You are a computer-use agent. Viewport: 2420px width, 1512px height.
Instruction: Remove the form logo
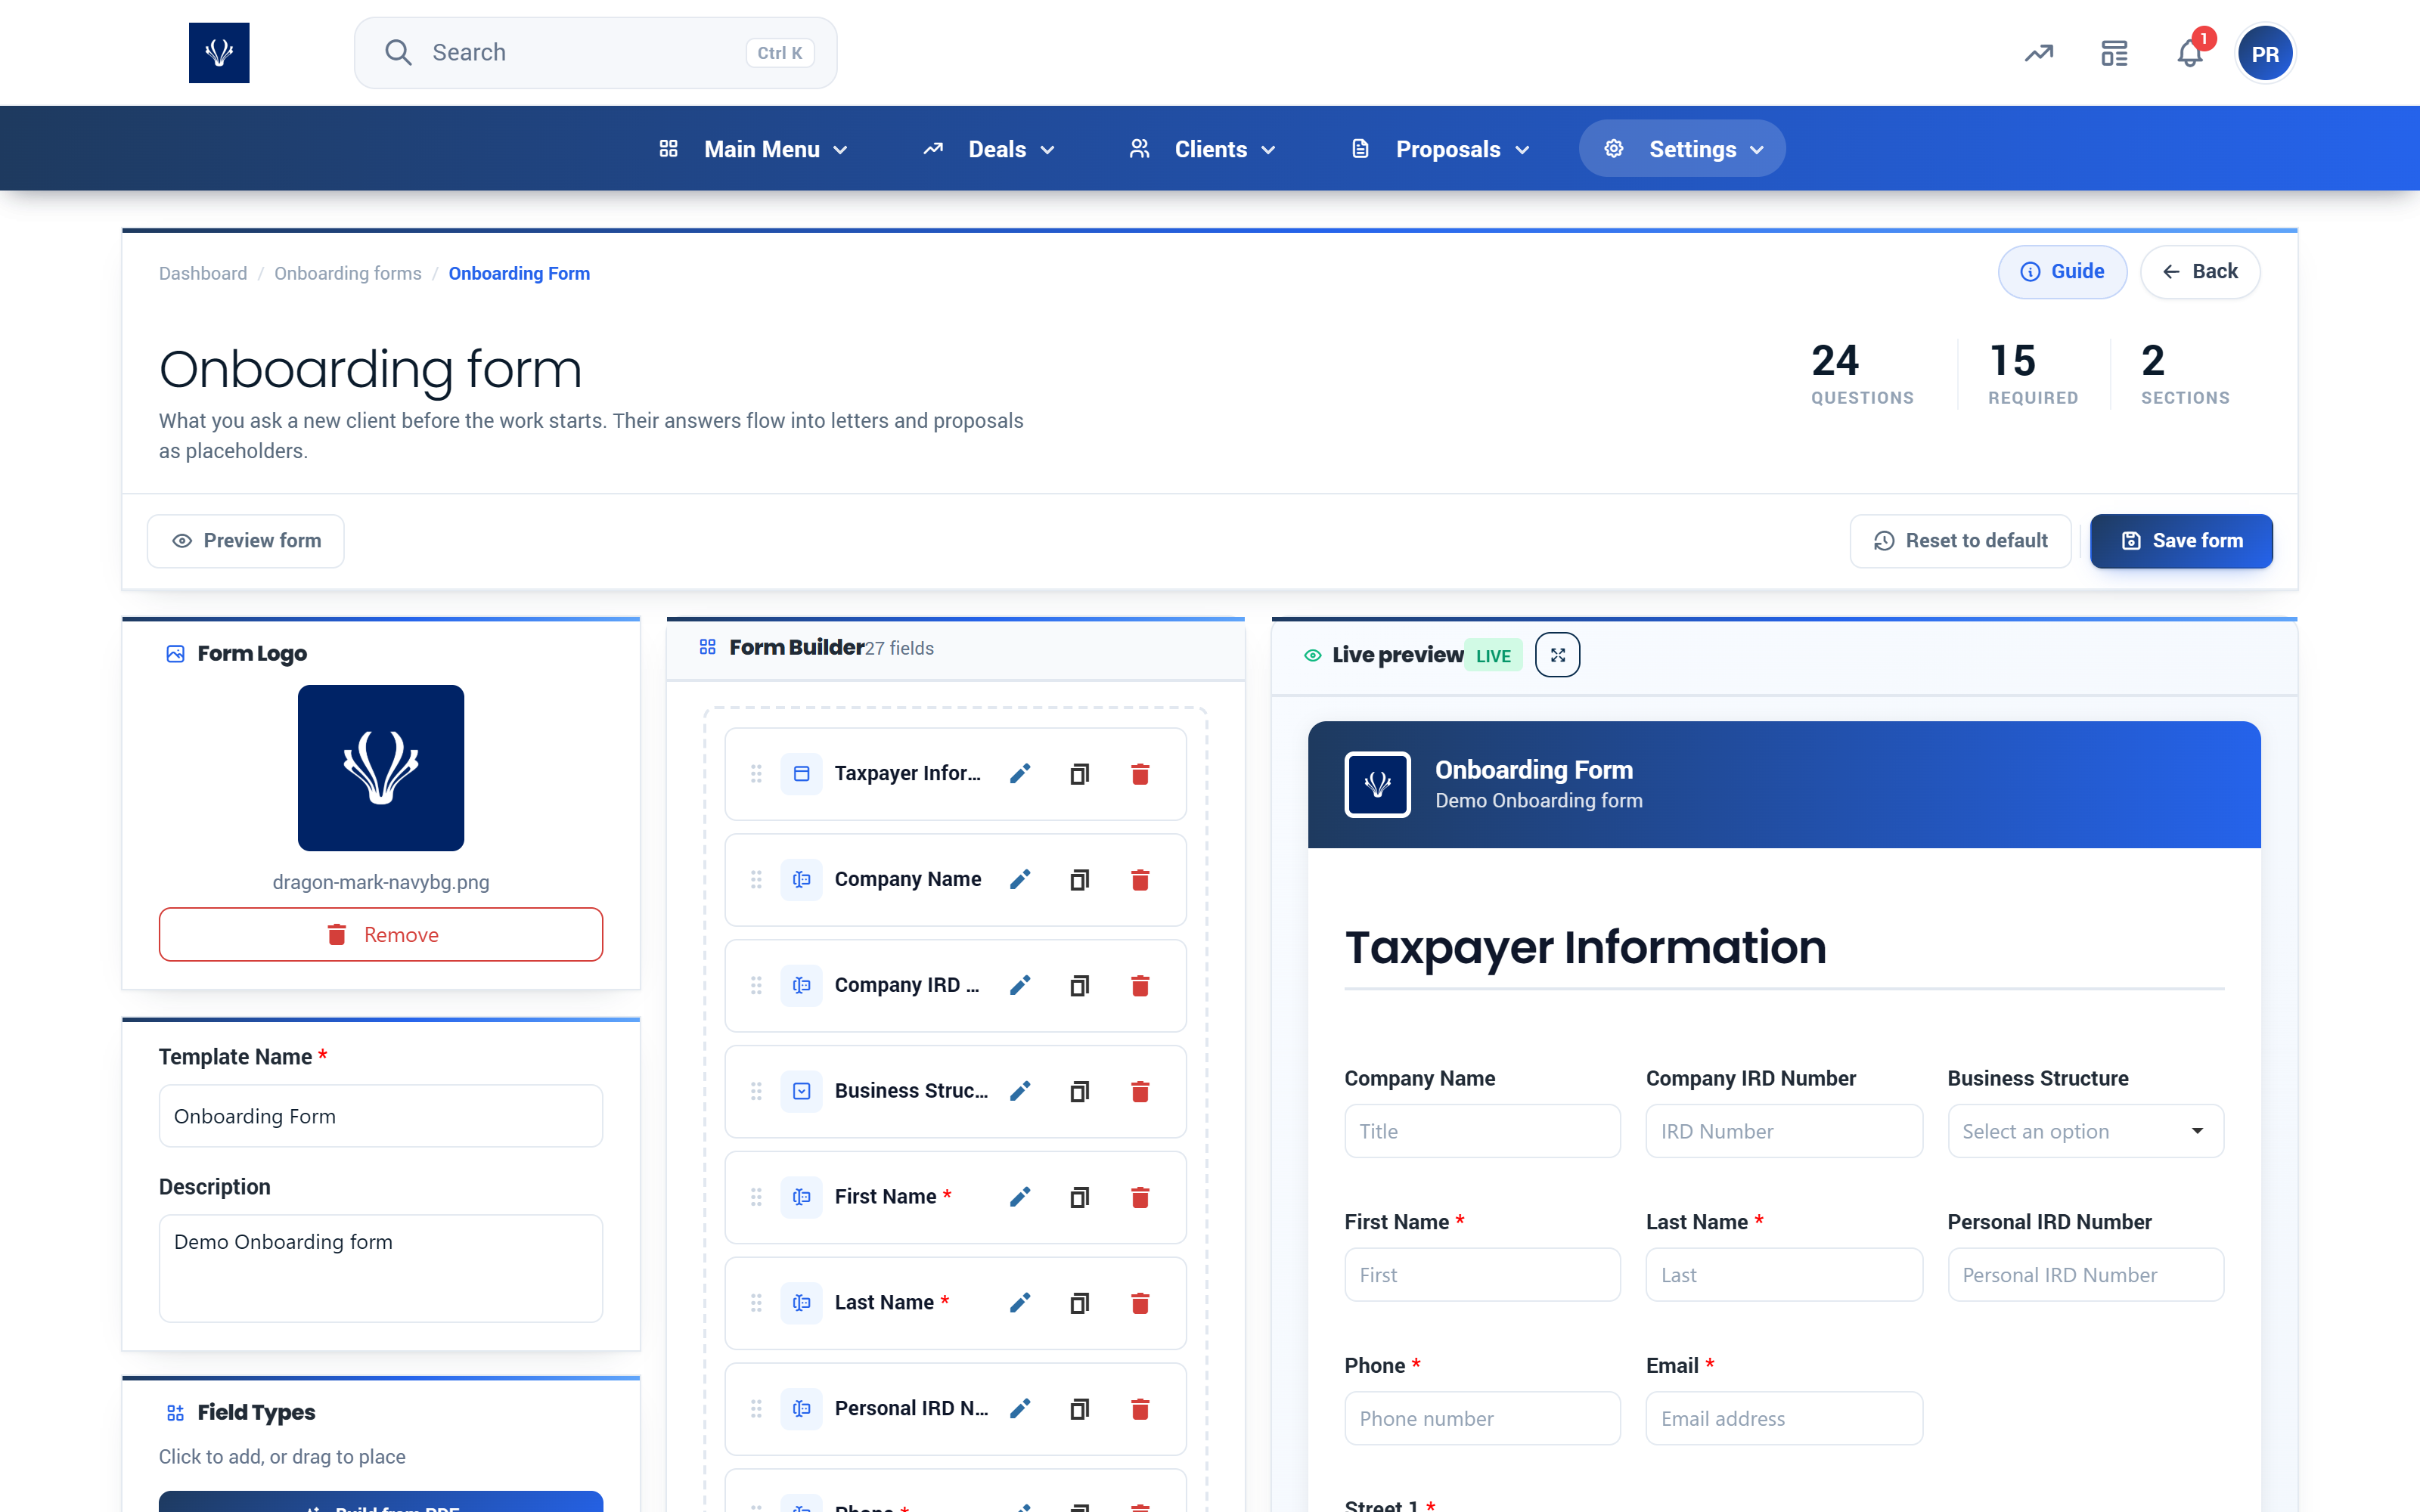tap(381, 934)
